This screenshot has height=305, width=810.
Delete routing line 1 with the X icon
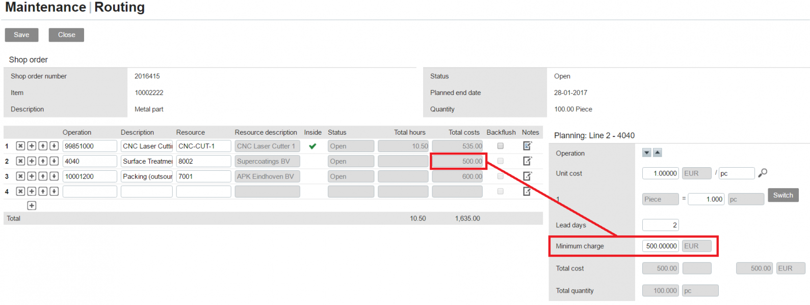[20, 146]
